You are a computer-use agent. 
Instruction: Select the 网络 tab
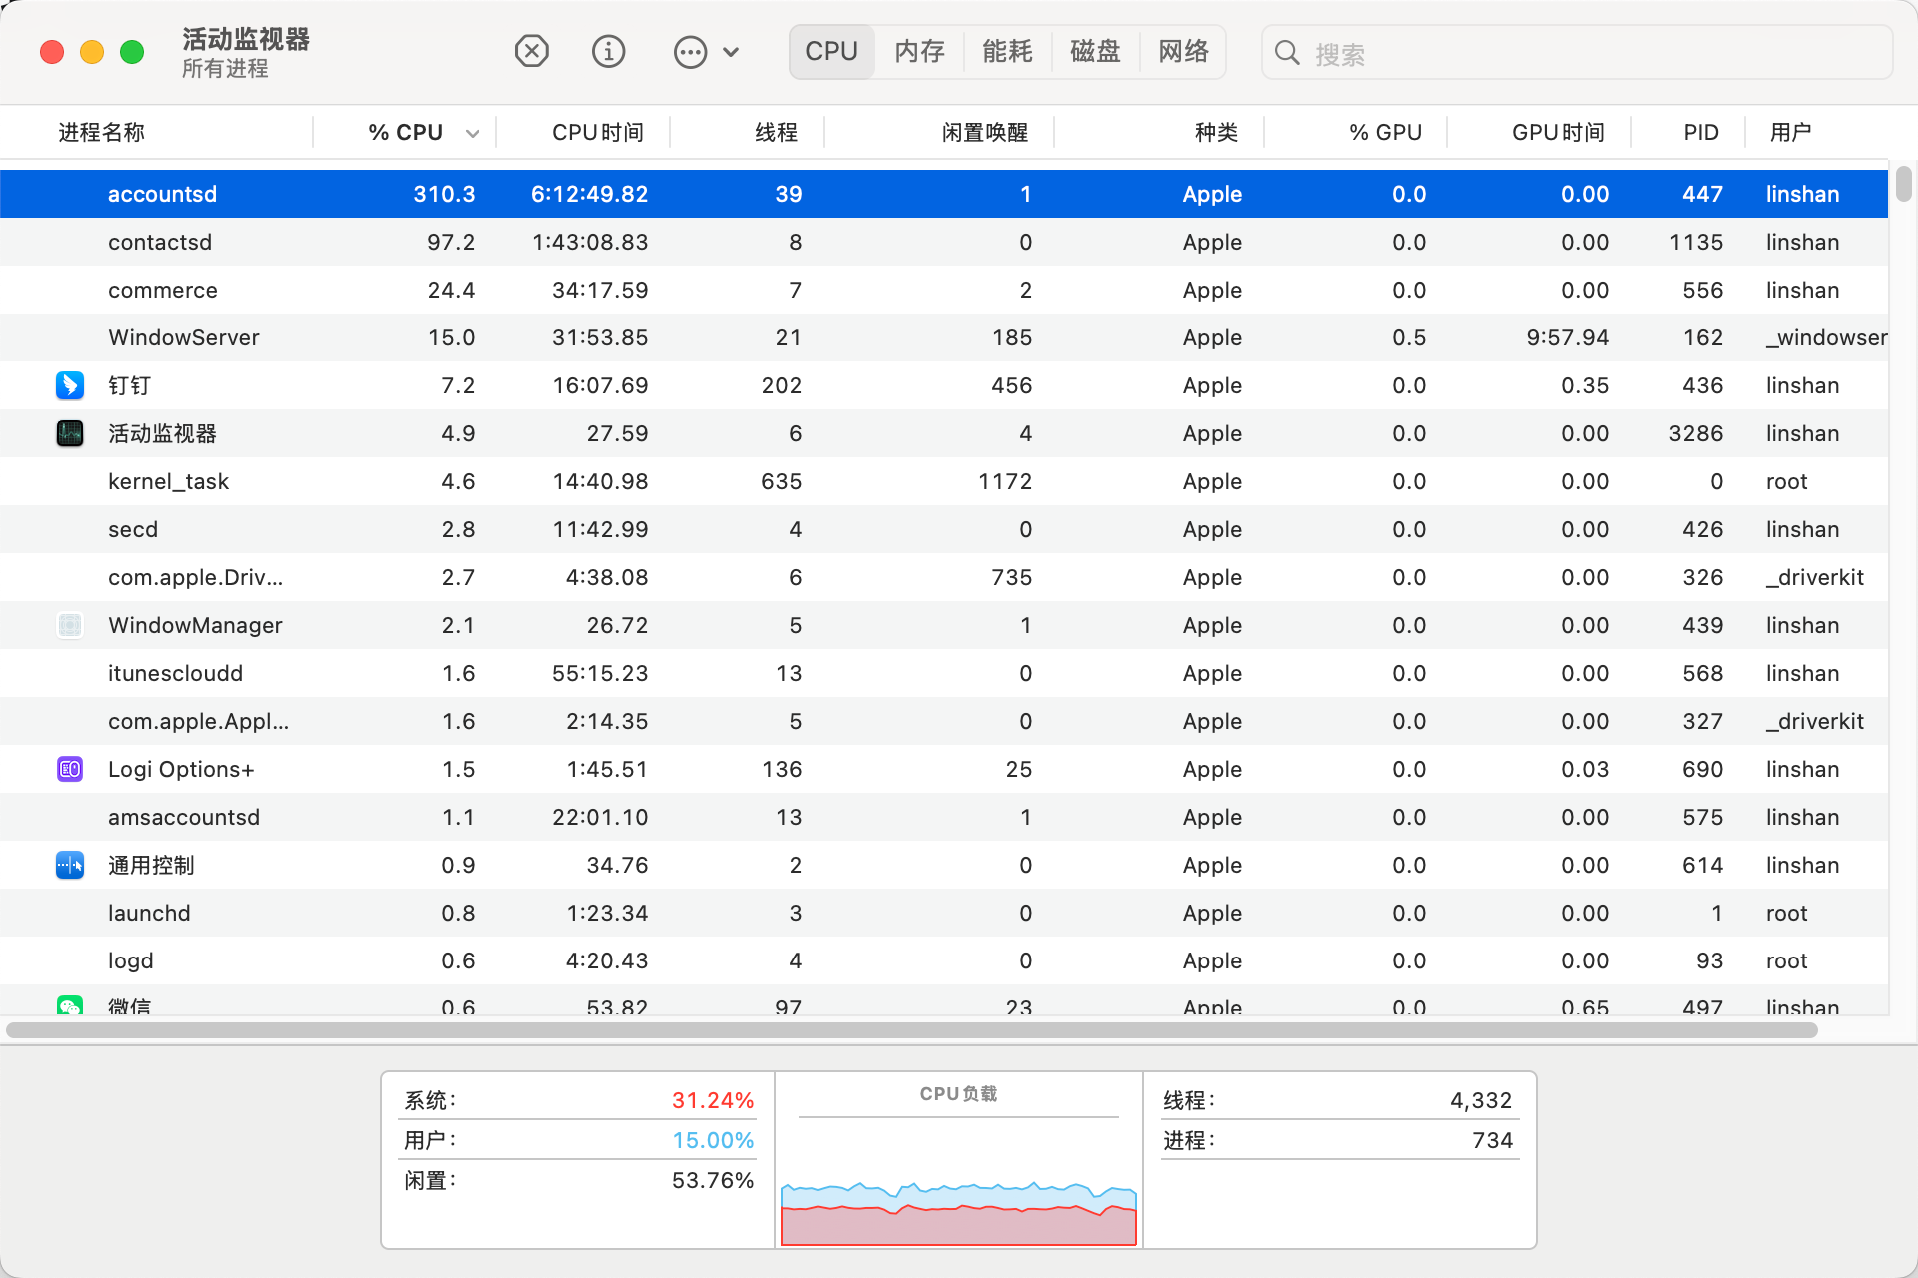coord(1183,52)
